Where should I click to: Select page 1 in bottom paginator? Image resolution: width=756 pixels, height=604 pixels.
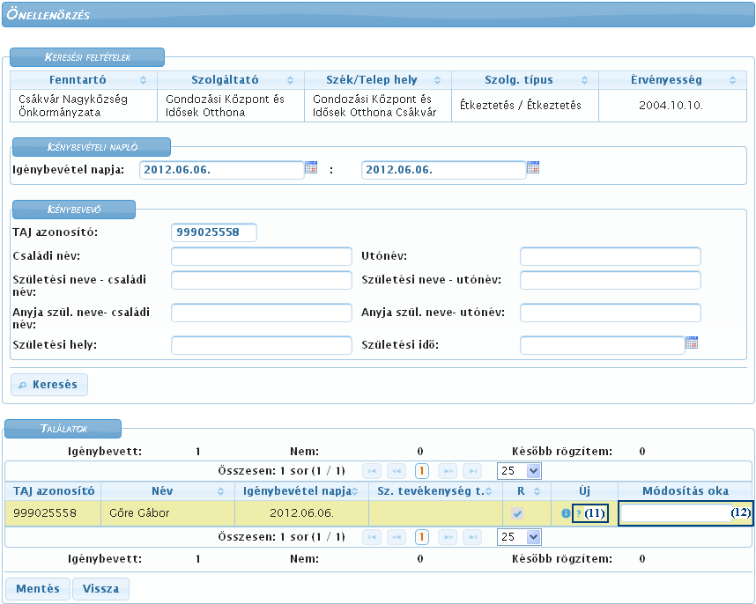(422, 537)
